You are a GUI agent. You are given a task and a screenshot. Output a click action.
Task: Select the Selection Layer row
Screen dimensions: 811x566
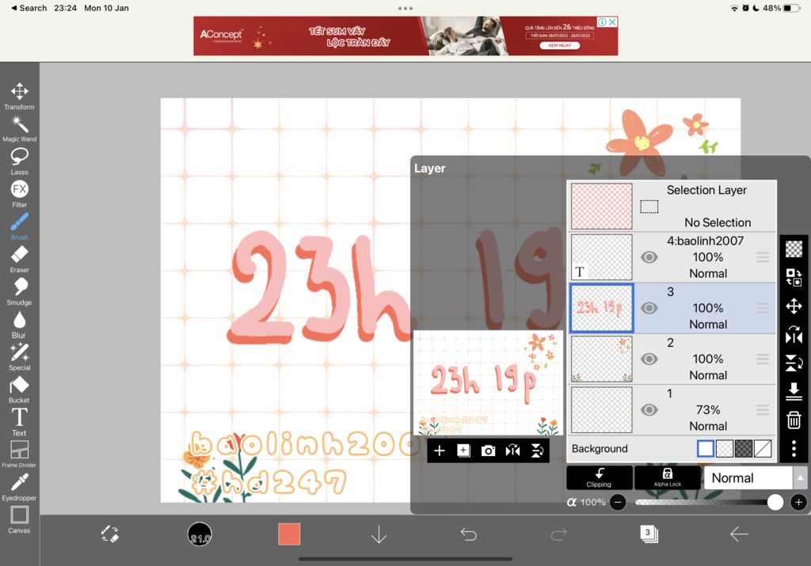pyautogui.click(x=672, y=206)
